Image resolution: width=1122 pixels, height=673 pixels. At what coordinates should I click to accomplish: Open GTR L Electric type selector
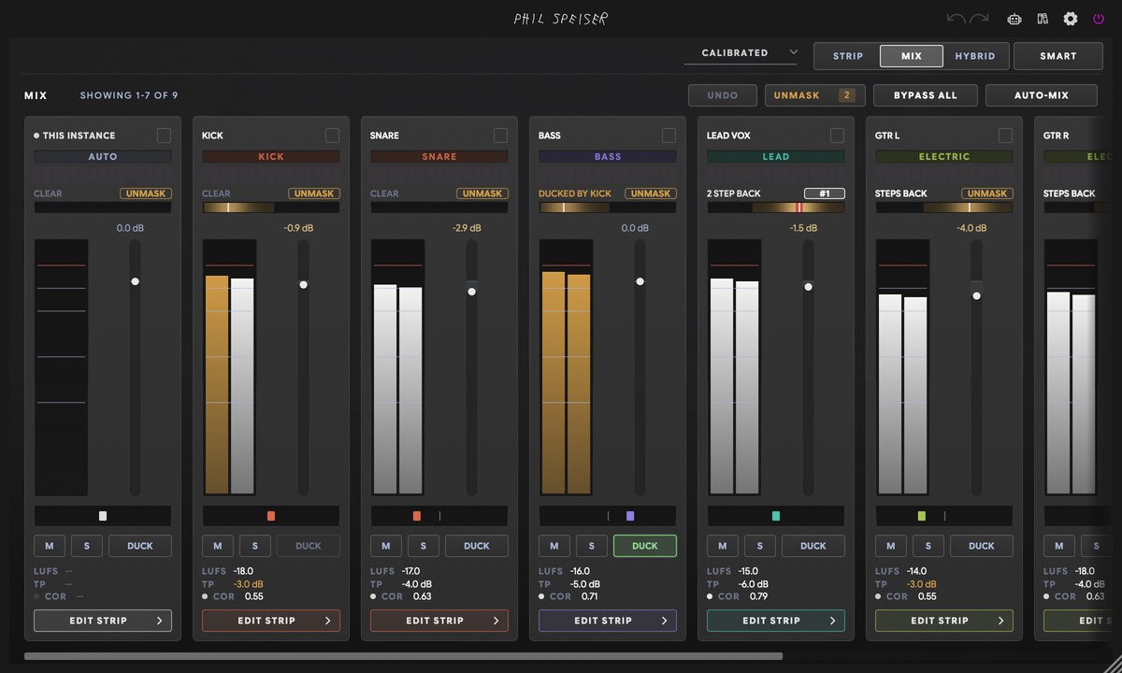coord(944,157)
